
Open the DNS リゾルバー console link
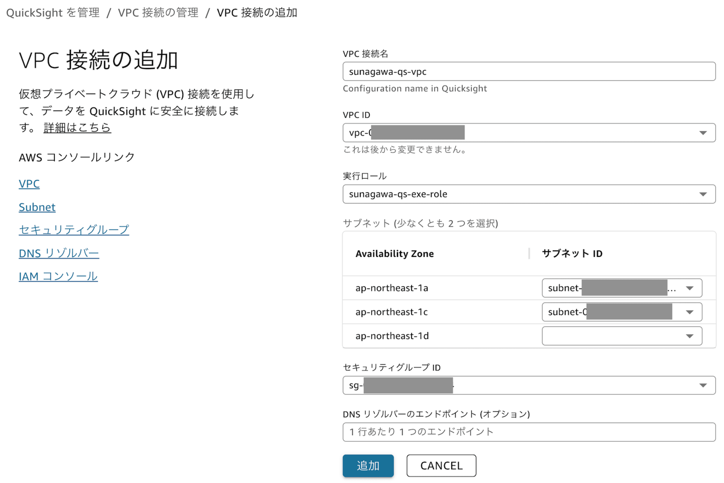point(59,253)
